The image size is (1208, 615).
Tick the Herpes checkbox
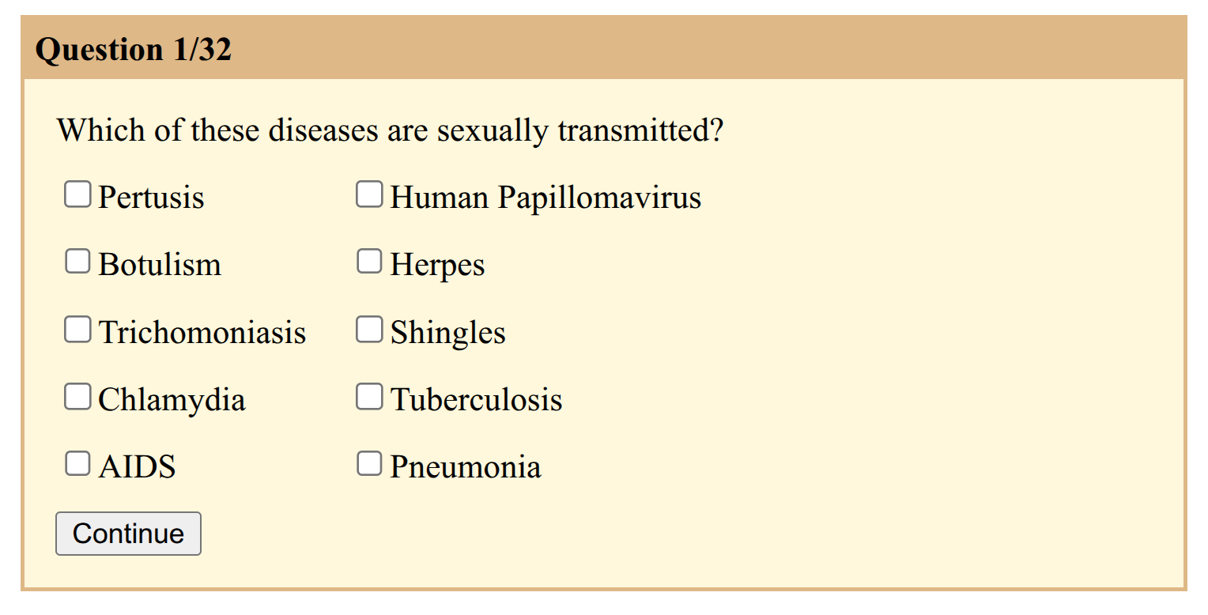pos(369,262)
